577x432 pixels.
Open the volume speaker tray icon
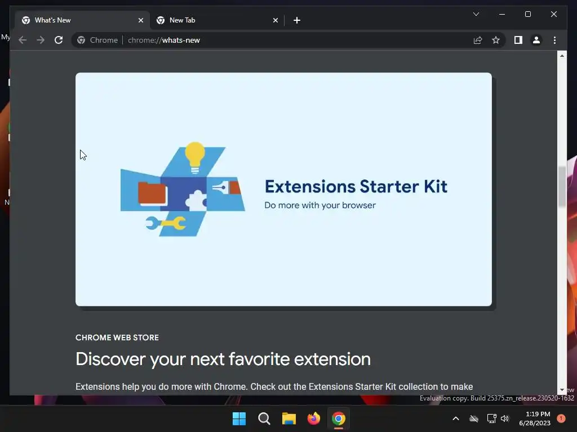tap(505, 418)
